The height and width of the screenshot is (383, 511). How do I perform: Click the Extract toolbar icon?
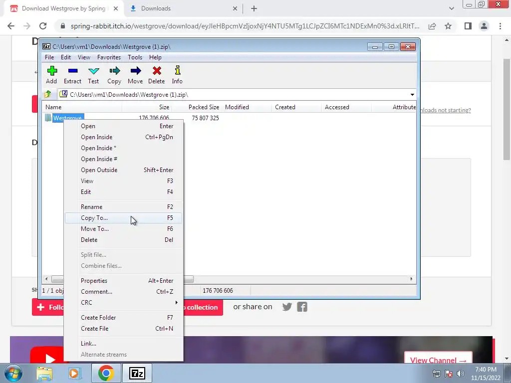[x=72, y=75]
